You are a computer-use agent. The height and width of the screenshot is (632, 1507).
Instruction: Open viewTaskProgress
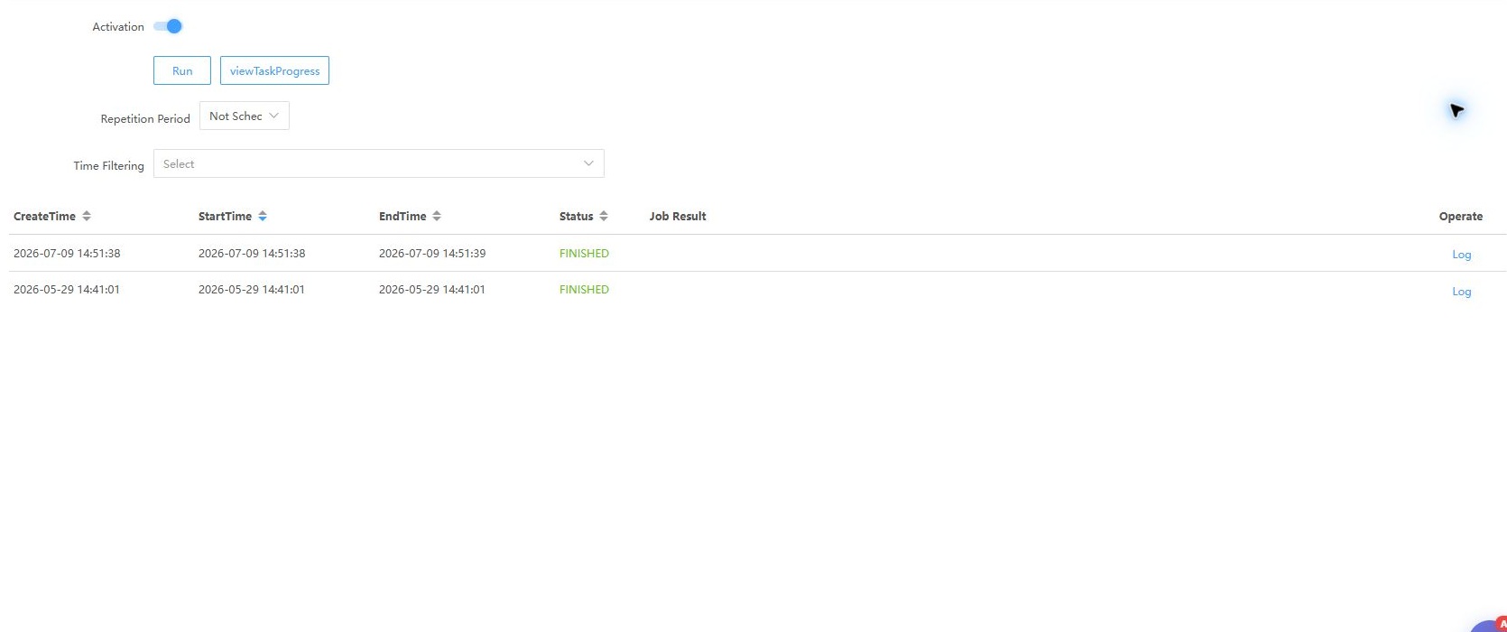[x=274, y=70]
